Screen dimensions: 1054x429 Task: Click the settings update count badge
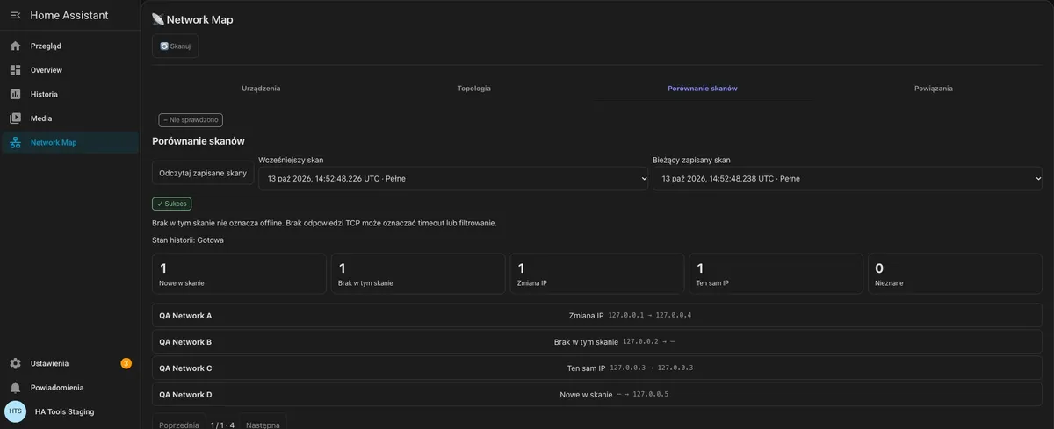[126, 363]
